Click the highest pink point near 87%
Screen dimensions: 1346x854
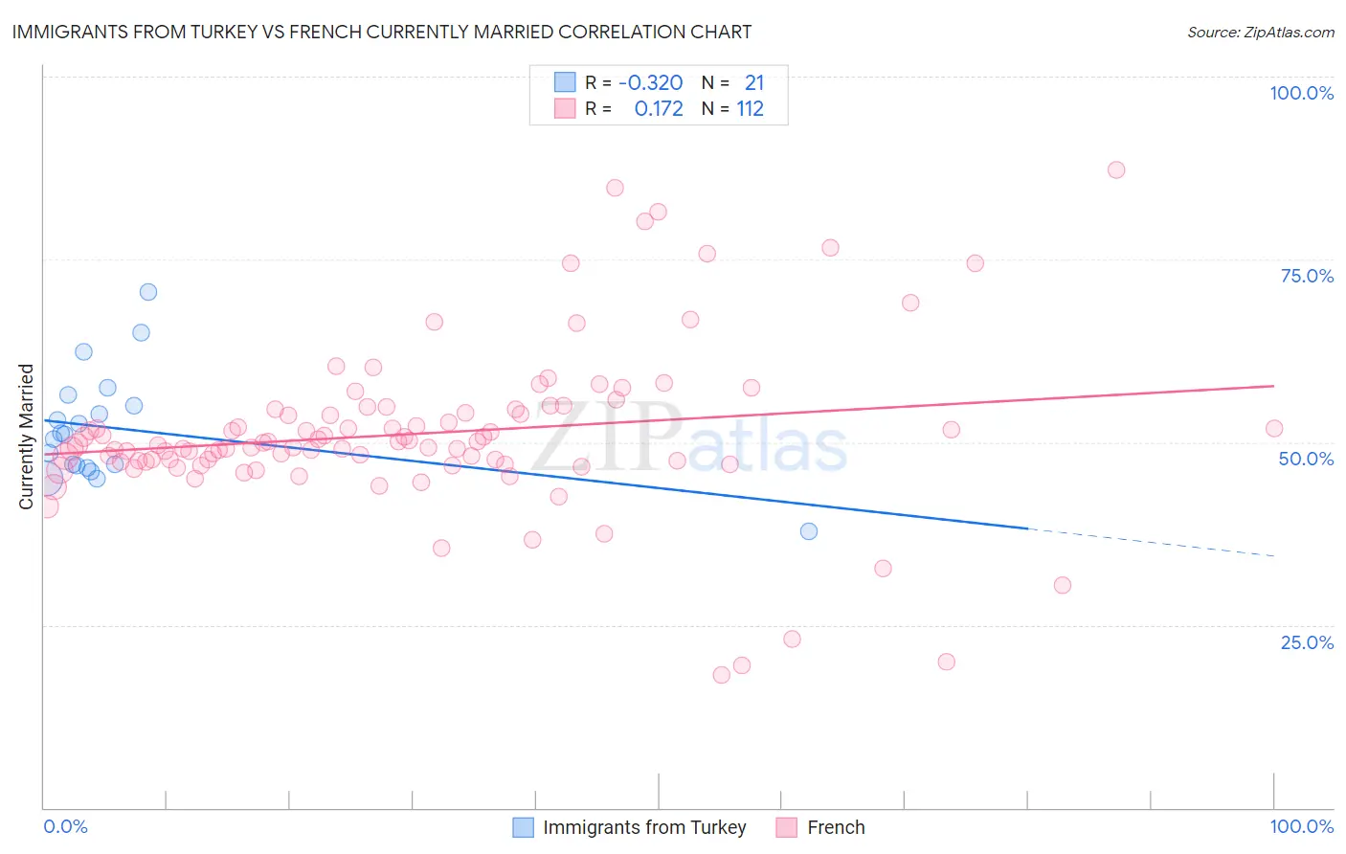(x=1116, y=169)
